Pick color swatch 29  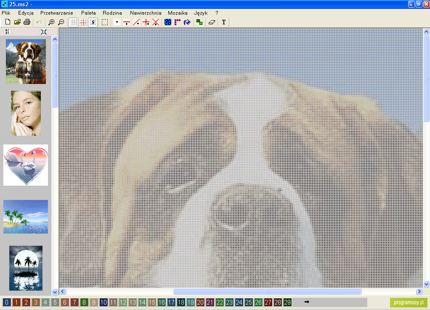[x=287, y=302]
